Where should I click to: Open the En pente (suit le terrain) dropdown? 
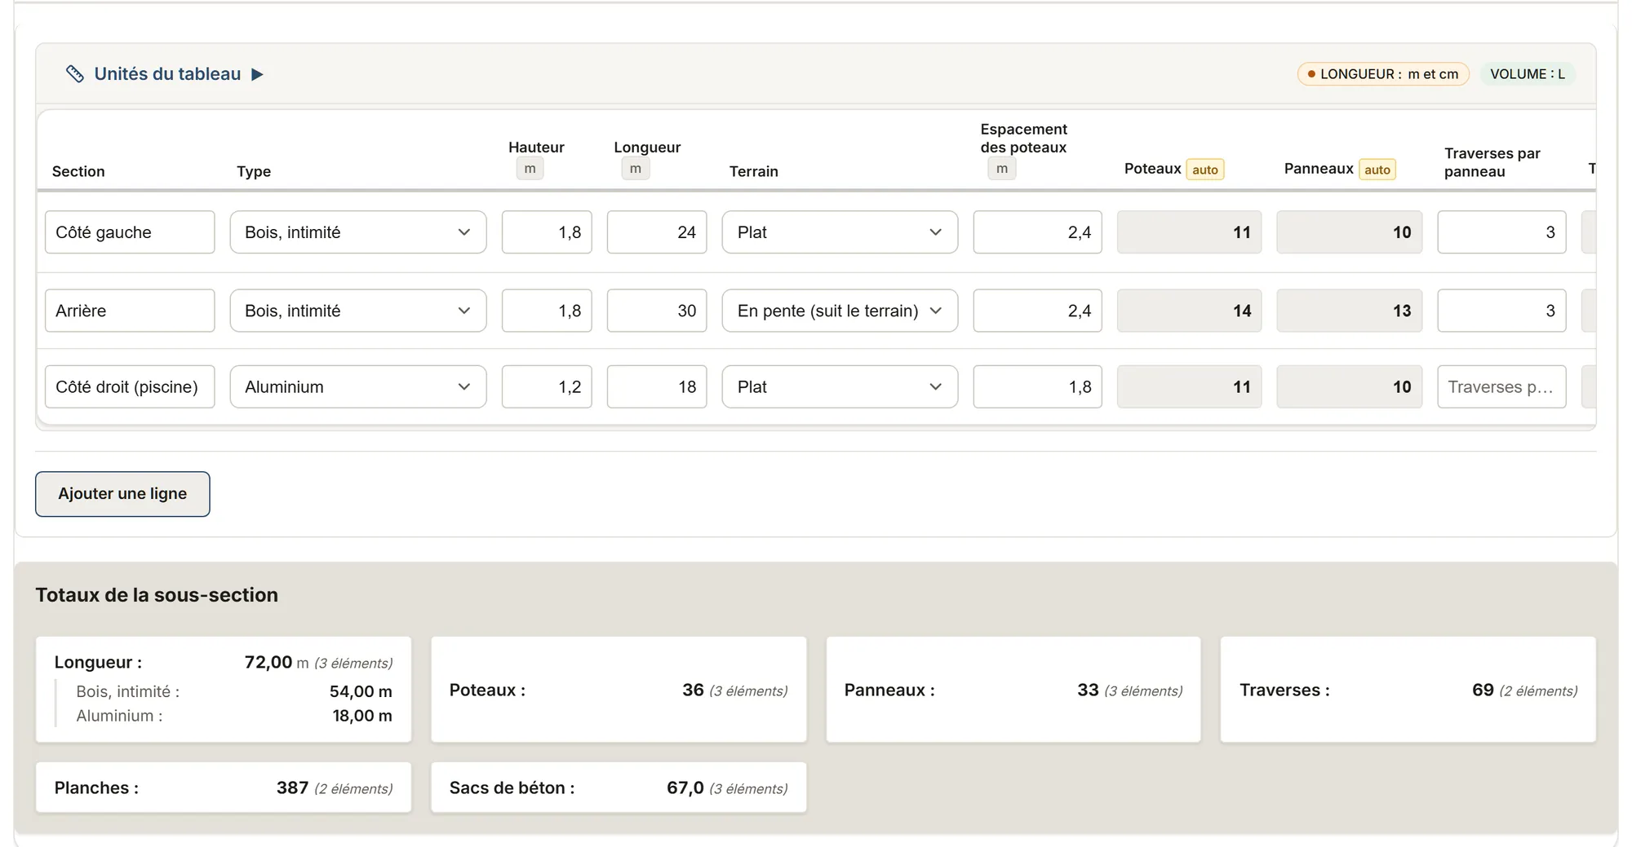click(840, 311)
